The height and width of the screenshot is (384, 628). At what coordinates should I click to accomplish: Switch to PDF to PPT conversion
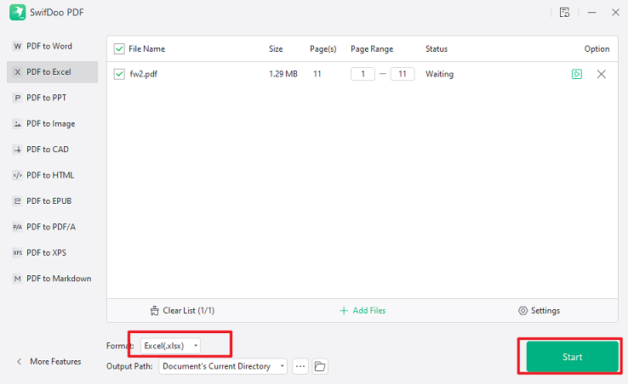coord(52,98)
